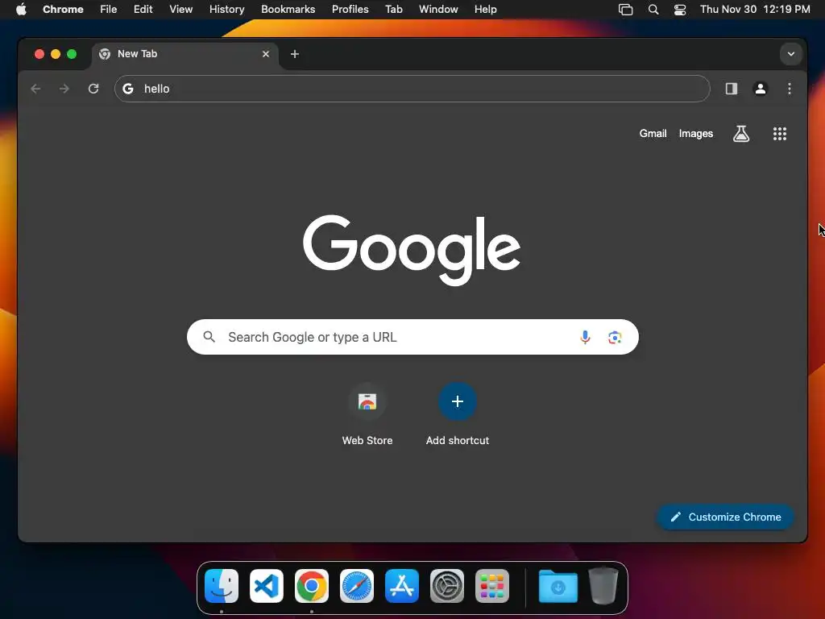Launch Safari from the Dock
The image size is (825, 619).
pos(357,586)
